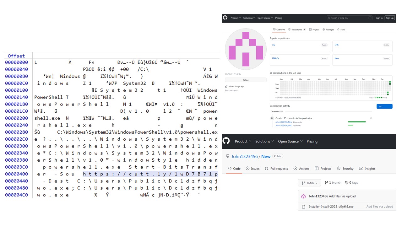
Task: Open Product menu on the profile page header
Action: 236,18
